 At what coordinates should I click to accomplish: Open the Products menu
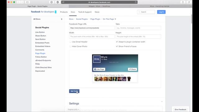[64, 12]
